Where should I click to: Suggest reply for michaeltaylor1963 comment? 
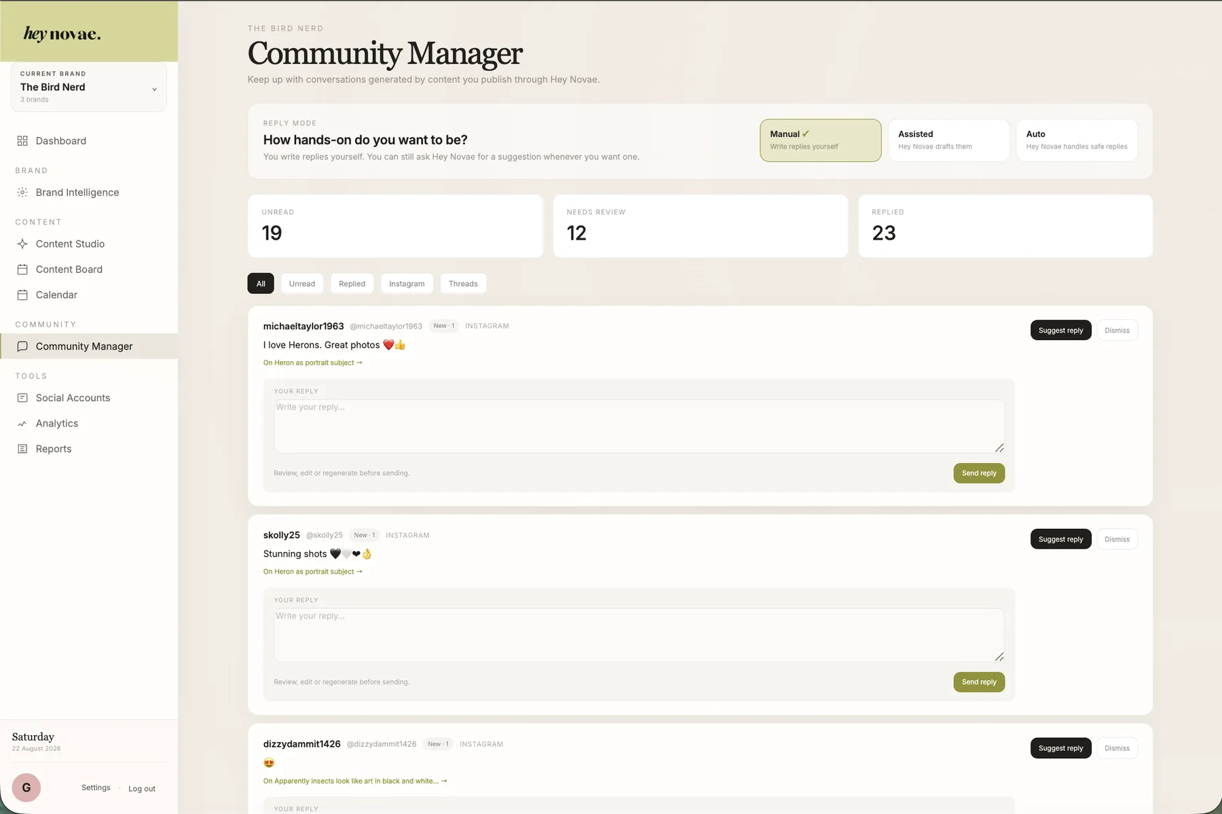pos(1060,331)
